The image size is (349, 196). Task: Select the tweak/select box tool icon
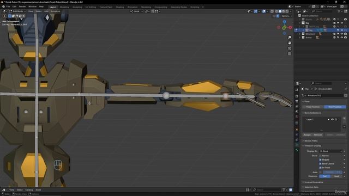[4, 16]
